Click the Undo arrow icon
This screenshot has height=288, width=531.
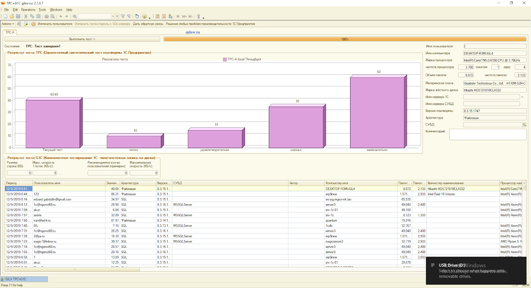[61, 16]
